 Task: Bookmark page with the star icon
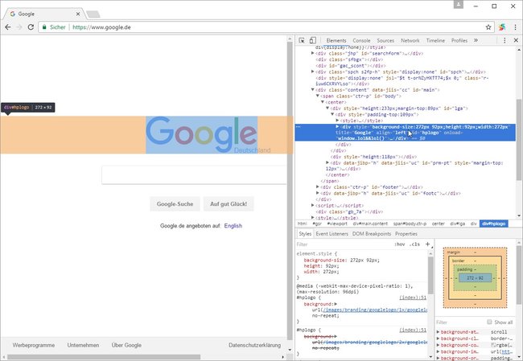(x=488, y=27)
